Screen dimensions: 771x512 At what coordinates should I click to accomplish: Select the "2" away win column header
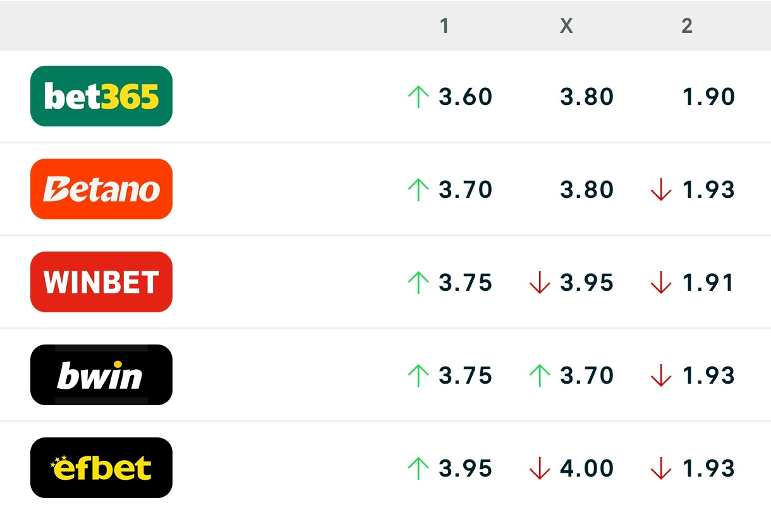click(687, 26)
